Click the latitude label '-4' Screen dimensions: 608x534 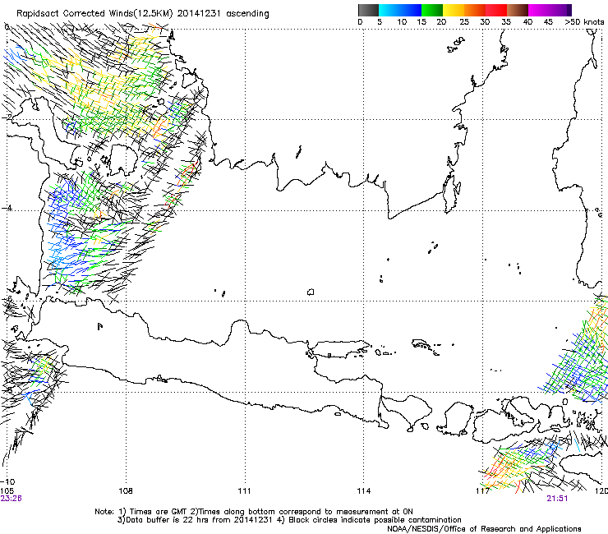pyautogui.click(x=5, y=208)
